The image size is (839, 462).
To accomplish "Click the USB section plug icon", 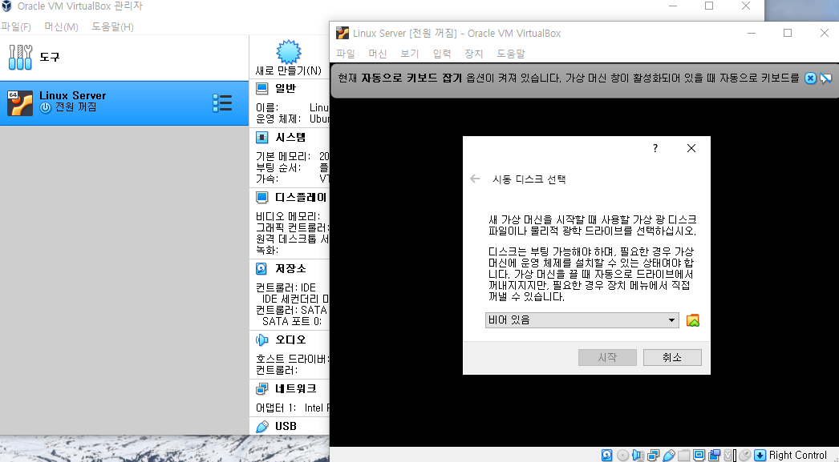I will point(261,426).
